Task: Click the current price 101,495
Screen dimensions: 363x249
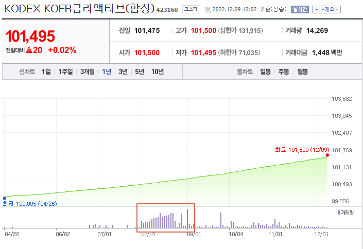Action: [30, 37]
